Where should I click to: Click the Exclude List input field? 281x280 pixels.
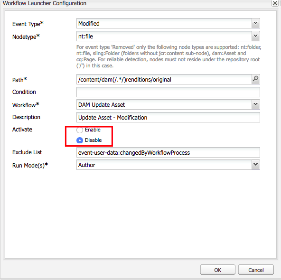click(168, 152)
